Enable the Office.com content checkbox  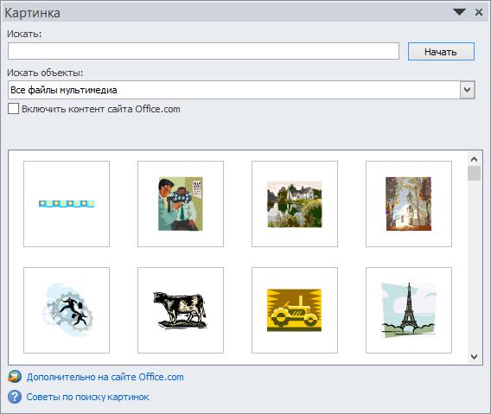[x=13, y=109]
